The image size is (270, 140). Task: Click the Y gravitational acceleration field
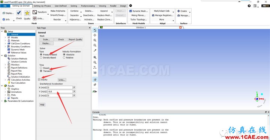pyautogui.click(x=60, y=91)
